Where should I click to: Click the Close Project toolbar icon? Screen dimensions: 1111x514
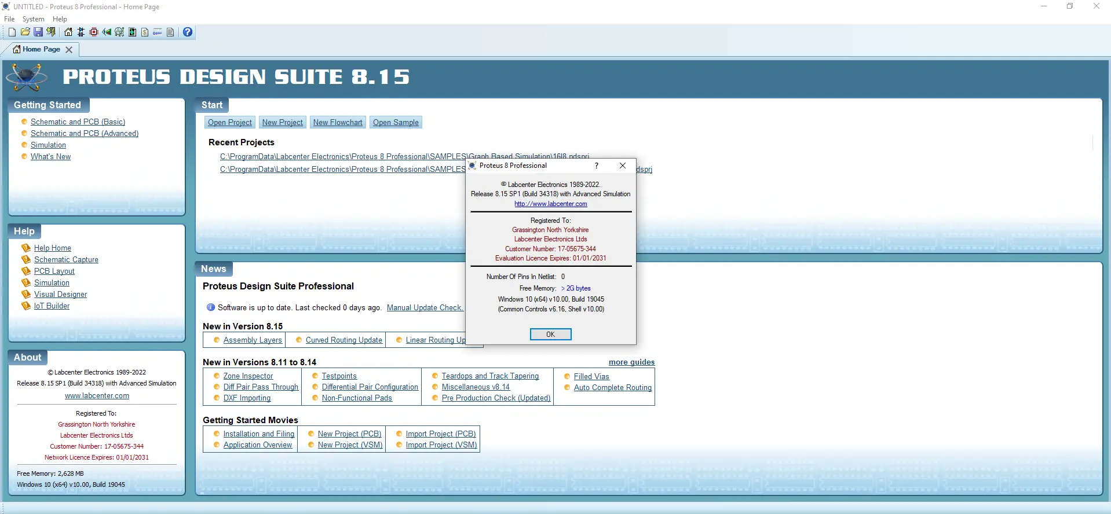(x=51, y=32)
